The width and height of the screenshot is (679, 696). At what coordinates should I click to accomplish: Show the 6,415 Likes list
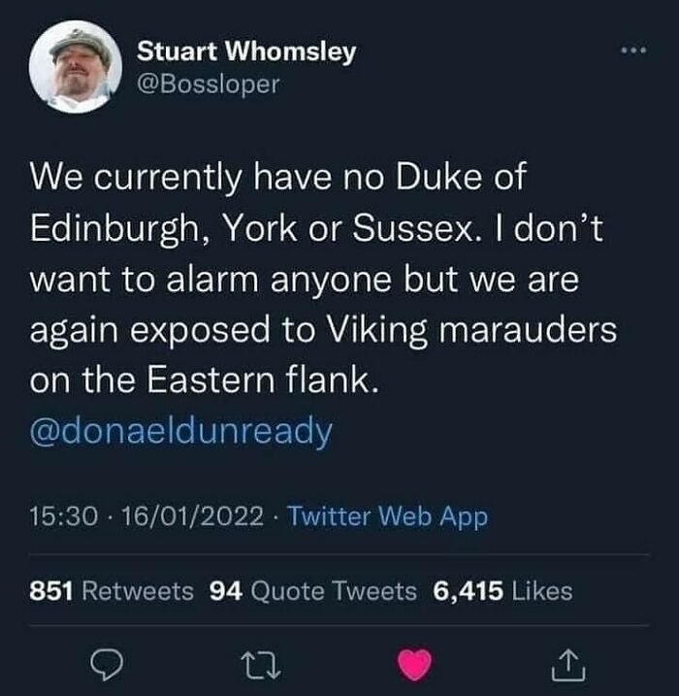(502, 591)
